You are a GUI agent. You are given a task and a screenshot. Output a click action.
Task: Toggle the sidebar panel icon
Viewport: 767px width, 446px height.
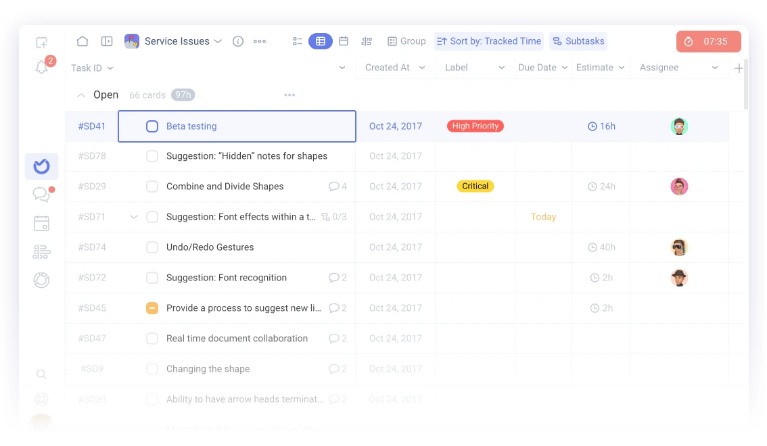point(107,41)
